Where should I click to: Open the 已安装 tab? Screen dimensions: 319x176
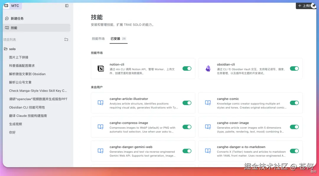(116, 38)
